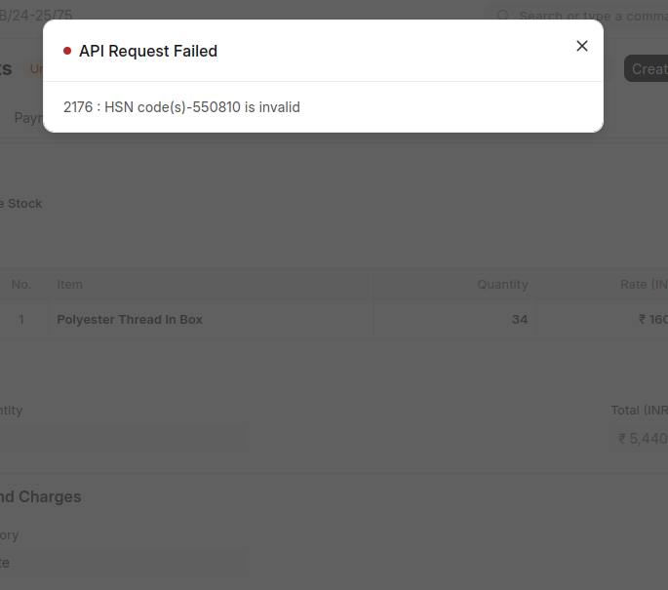The image size is (668, 590).
Task: Click the orange status badge near title
Action: pos(35,68)
